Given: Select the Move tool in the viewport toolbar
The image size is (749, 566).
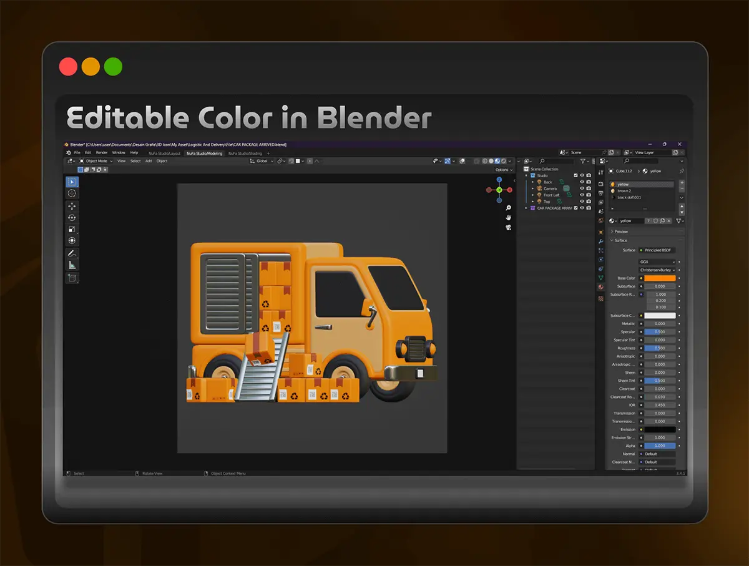Looking at the screenshot, I should pyautogui.click(x=72, y=206).
